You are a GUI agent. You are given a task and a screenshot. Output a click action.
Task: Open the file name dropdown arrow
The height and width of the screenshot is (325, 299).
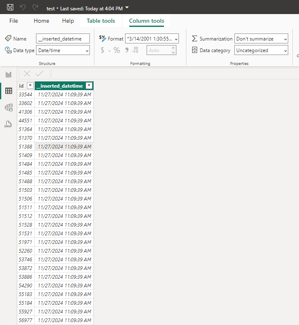click(127, 8)
